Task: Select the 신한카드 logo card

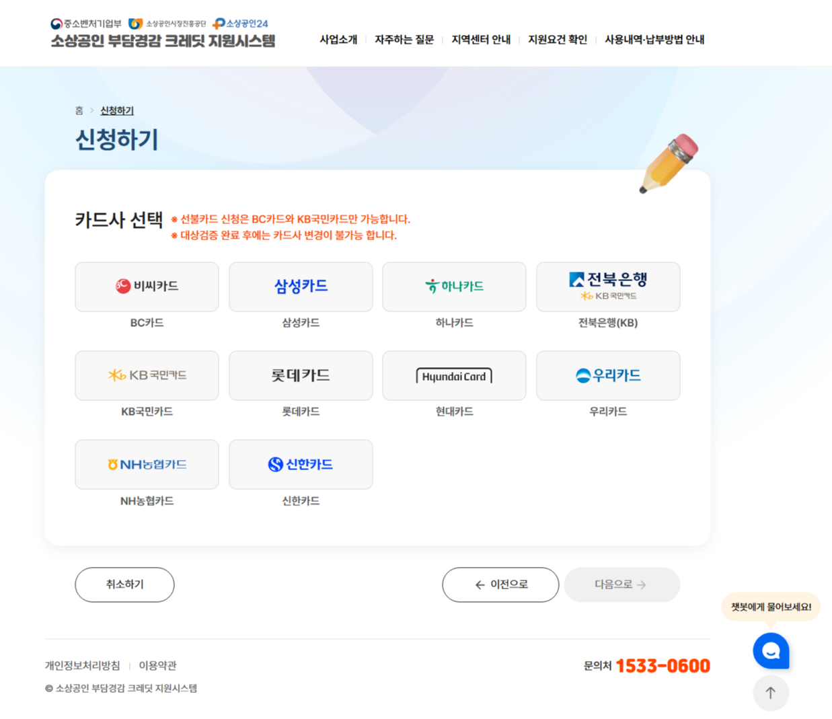Action: click(x=301, y=465)
